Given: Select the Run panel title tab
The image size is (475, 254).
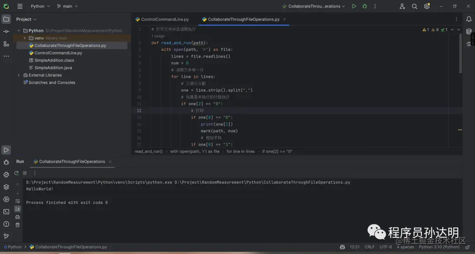Looking at the screenshot, I should (x=20, y=161).
